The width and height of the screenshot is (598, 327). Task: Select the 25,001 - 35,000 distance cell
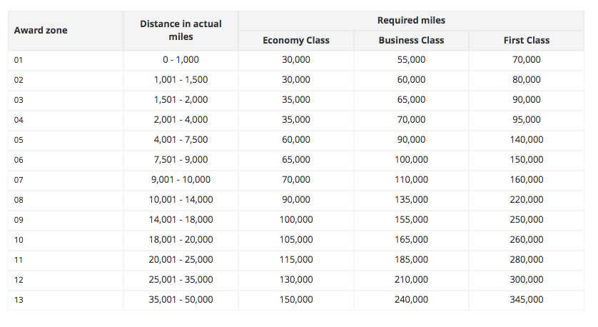181,280
